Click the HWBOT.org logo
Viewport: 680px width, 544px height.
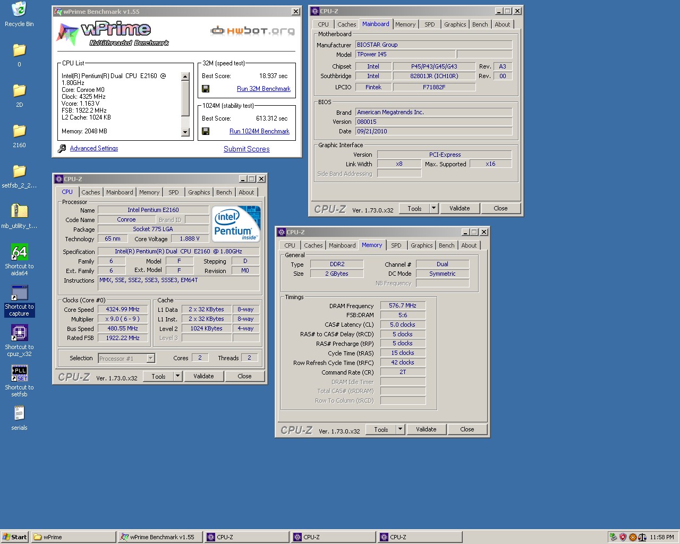tap(252, 31)
